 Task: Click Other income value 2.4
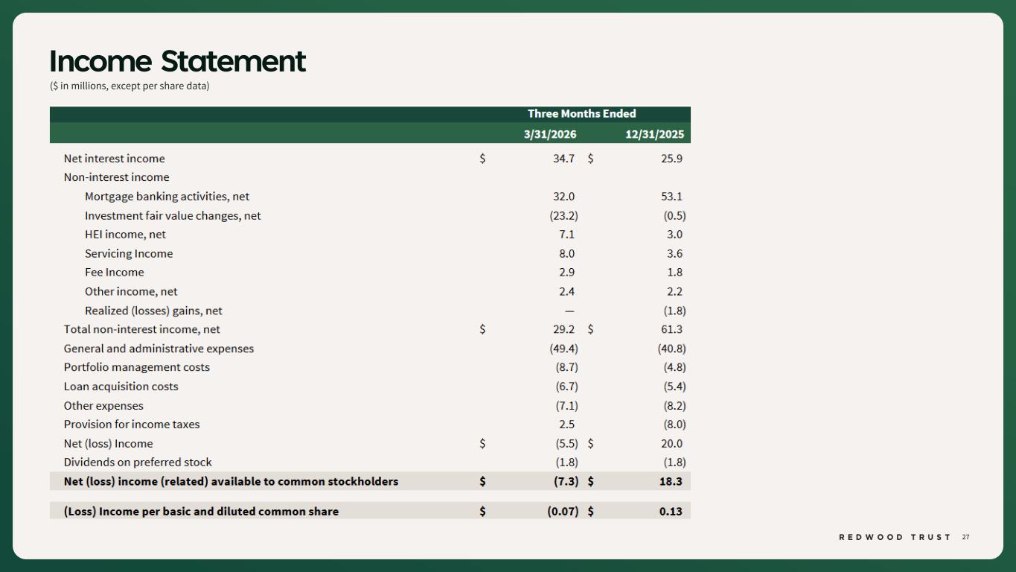click(566, 292)
